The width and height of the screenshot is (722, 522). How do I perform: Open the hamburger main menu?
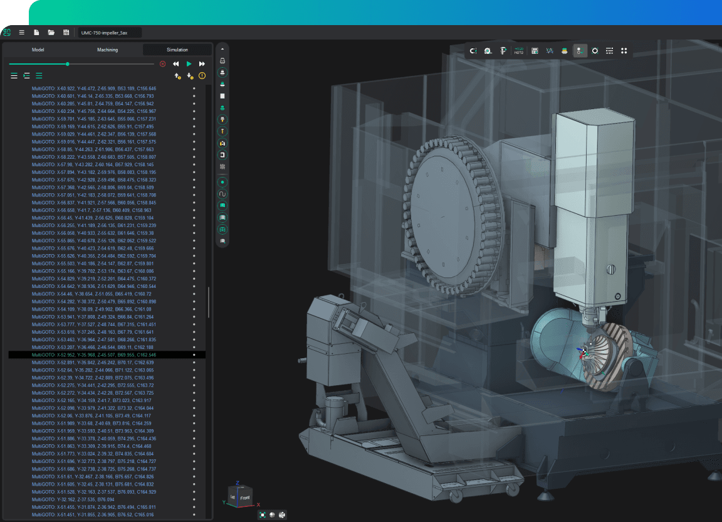pos(22,33)
